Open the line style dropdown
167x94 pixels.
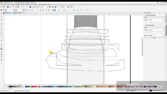(74, 10)
